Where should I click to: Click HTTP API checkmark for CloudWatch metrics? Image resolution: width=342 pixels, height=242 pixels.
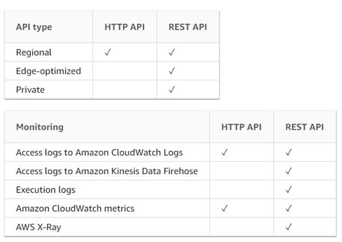(x=225, y=208)
